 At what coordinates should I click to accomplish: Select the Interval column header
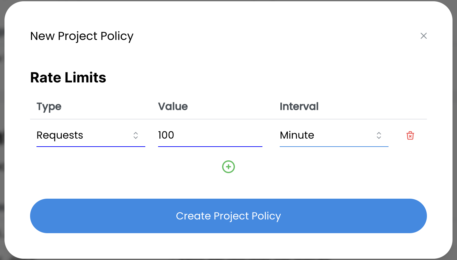click(299, 106)
